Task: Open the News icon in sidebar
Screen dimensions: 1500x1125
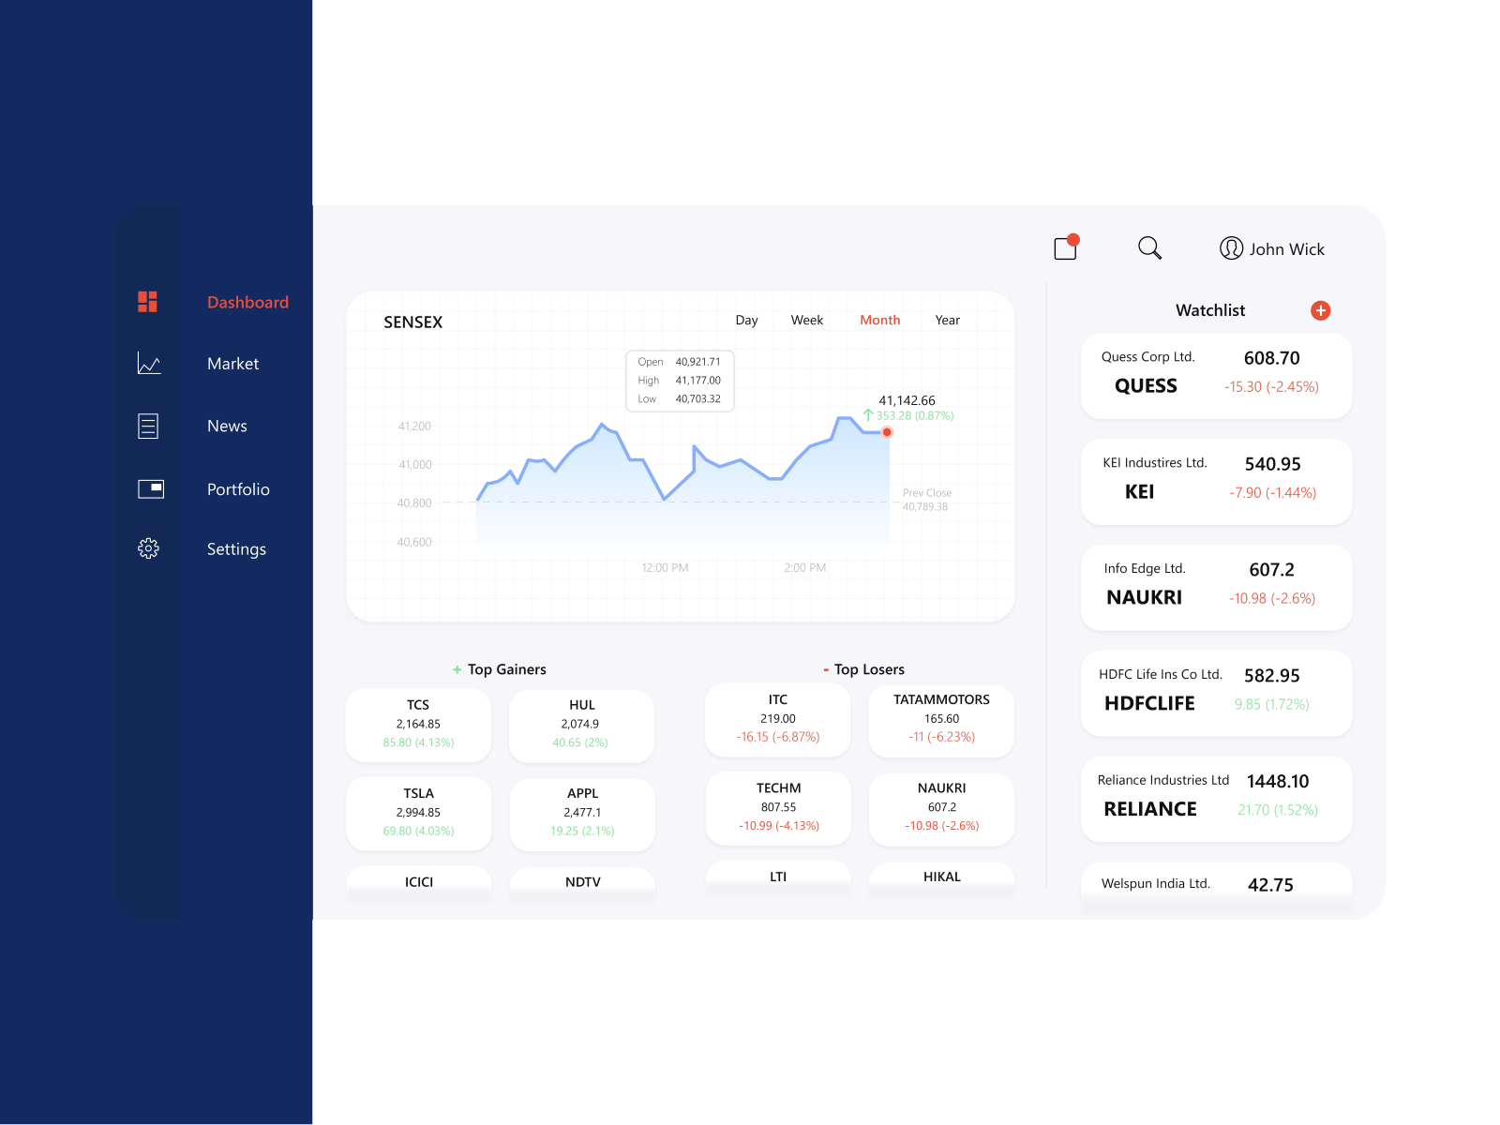Action: point(147,426)
